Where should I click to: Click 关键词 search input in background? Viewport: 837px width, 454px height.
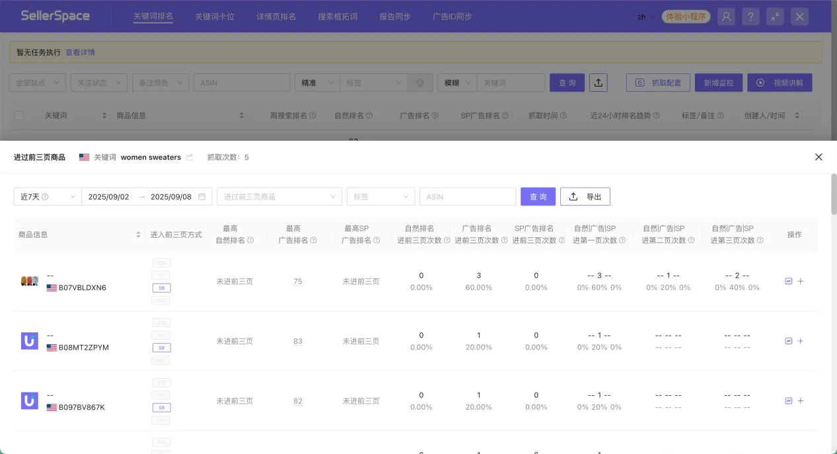[511, 83]
